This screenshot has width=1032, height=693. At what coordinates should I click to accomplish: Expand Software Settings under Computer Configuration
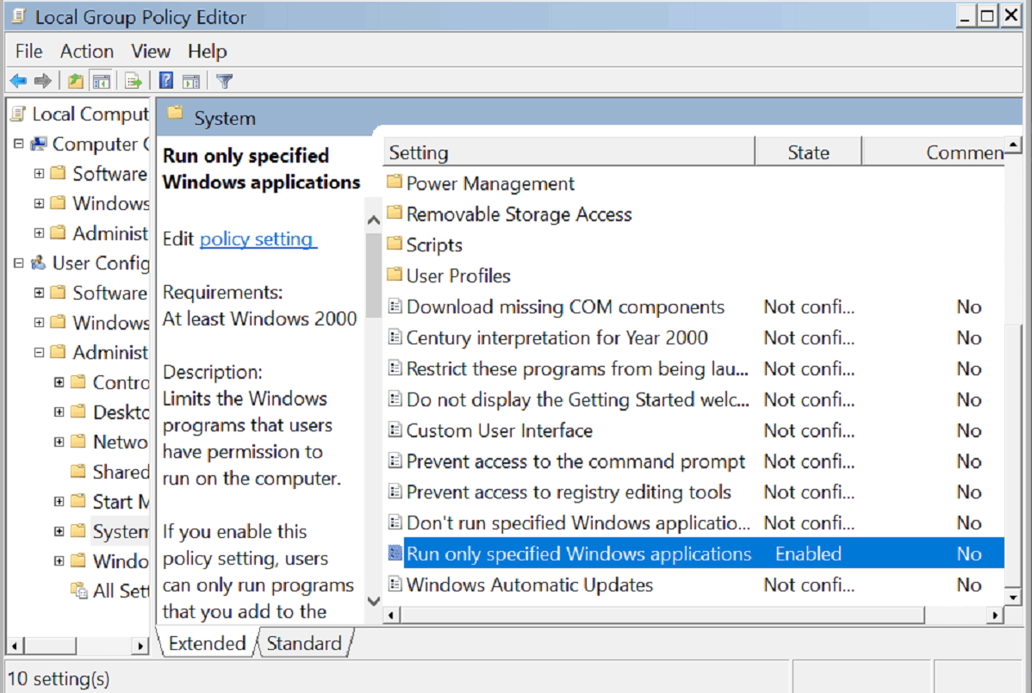pos(39,174)
